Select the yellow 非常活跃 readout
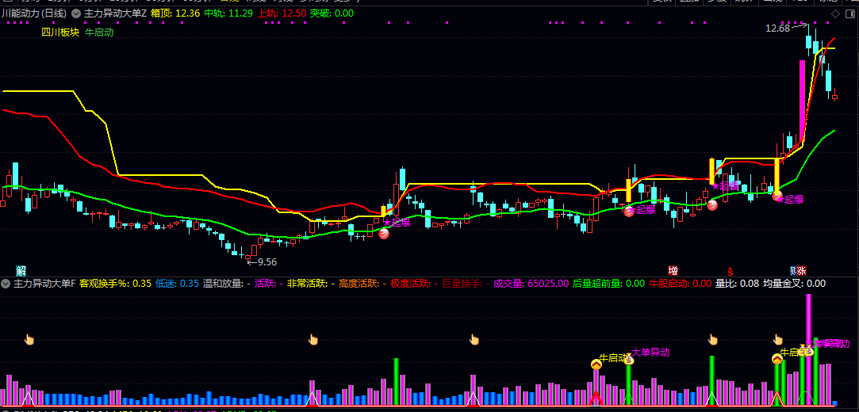Screen dimensions: 859x412 [311, 284]
